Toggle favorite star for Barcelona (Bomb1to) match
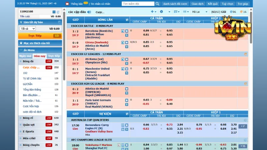This screenshot has height=150, width=267. point(127,31)
